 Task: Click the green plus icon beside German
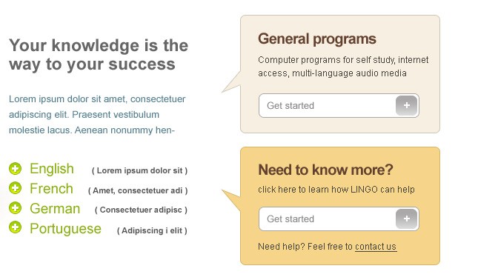point(16,208)
